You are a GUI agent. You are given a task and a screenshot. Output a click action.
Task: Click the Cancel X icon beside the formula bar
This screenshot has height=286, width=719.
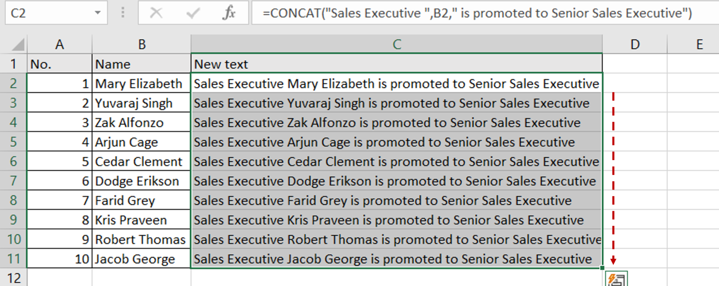(x=156, y=13)
